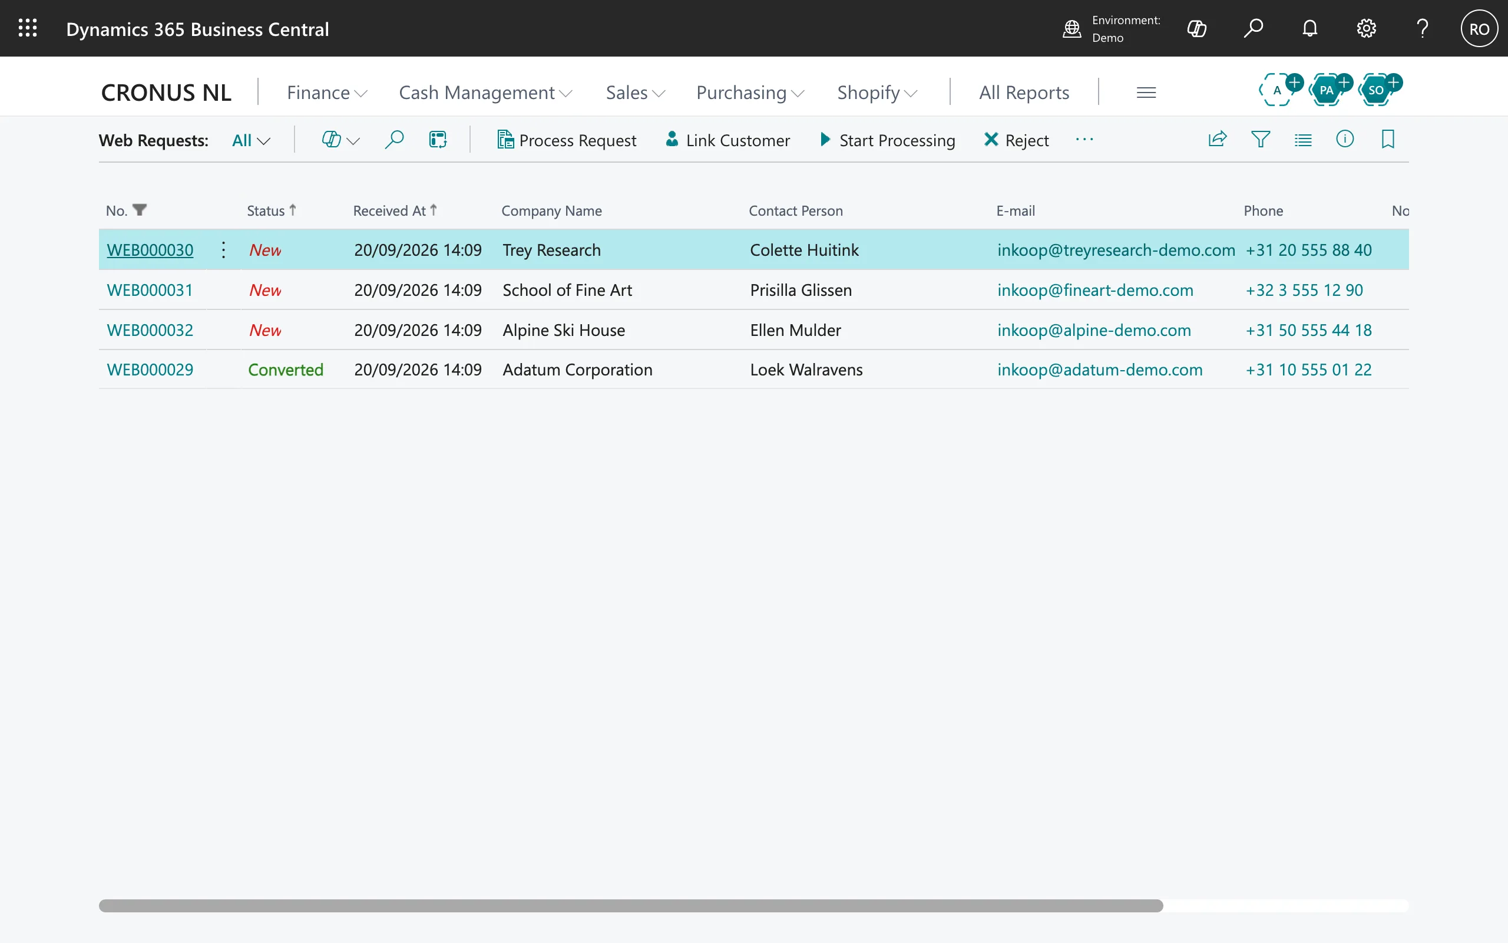The image size is (1508, 943).
Task: Email inkoop@adatum-demo.com
Action: (1100, 370)
